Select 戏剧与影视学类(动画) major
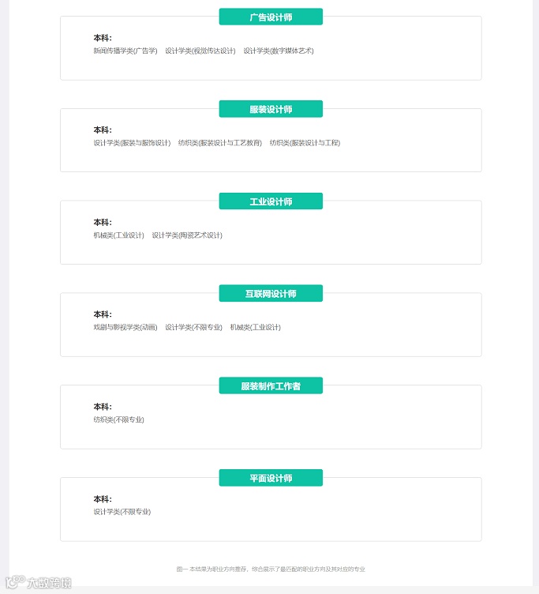Viewport: 539px width, 594px height. coord(125,327)
